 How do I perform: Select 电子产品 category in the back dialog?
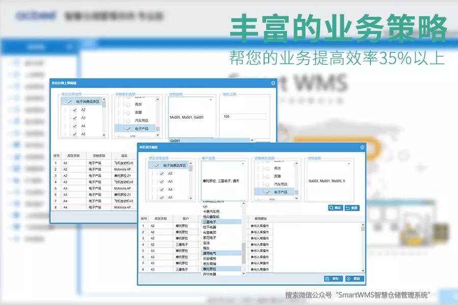click(135, 129)
